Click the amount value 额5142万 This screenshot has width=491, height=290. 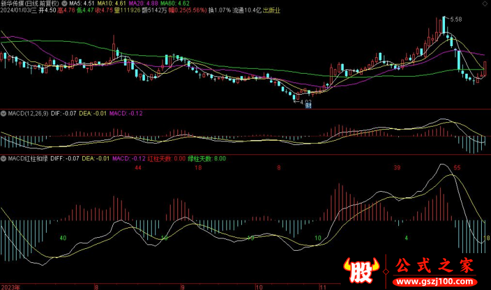[155, 10]
